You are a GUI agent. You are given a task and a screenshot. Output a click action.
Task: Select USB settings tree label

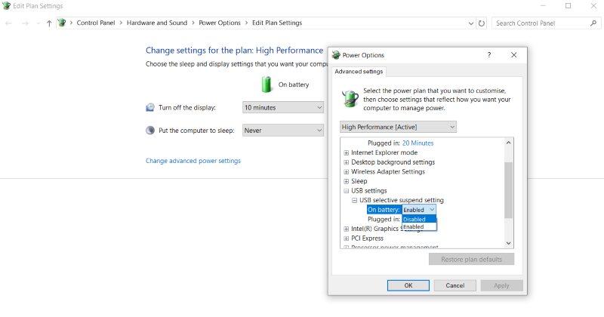(369, 191)
